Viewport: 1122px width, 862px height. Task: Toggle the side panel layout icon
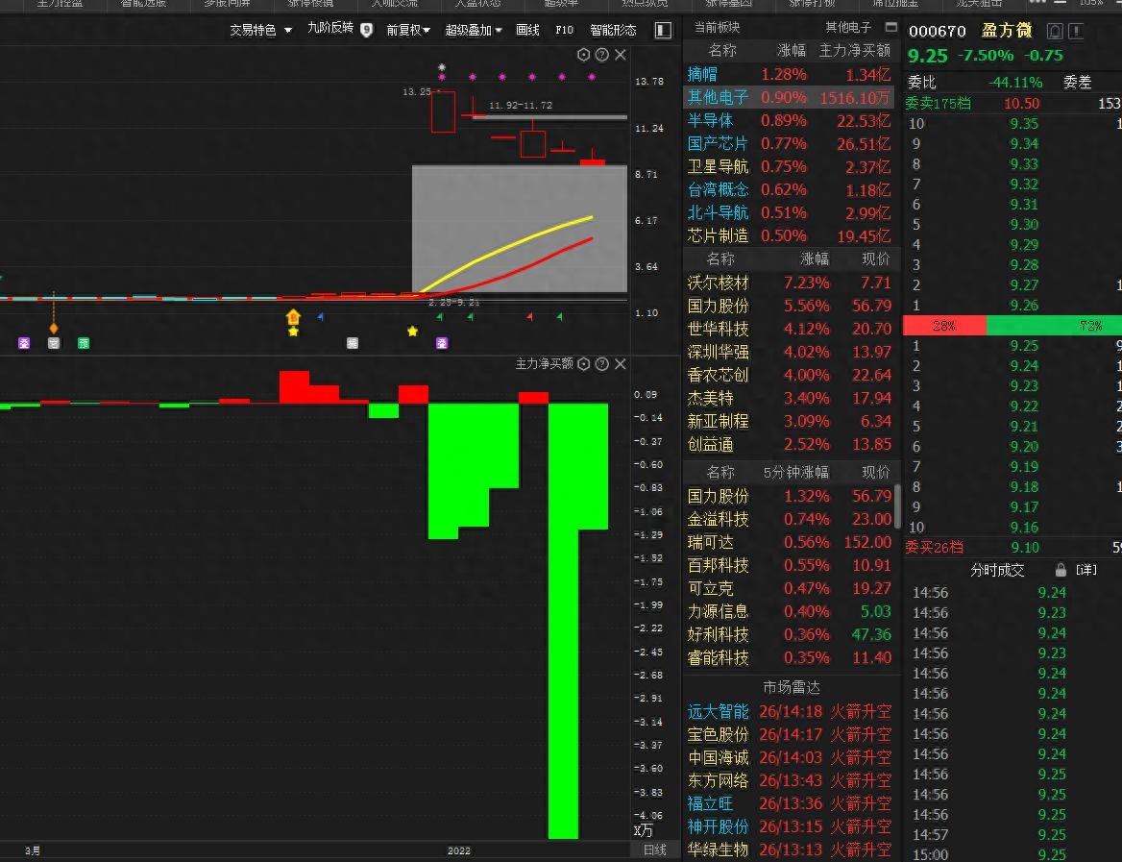point(663,31)
